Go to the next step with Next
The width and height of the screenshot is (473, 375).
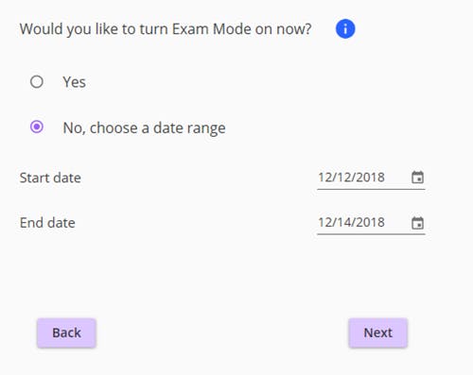377,332
